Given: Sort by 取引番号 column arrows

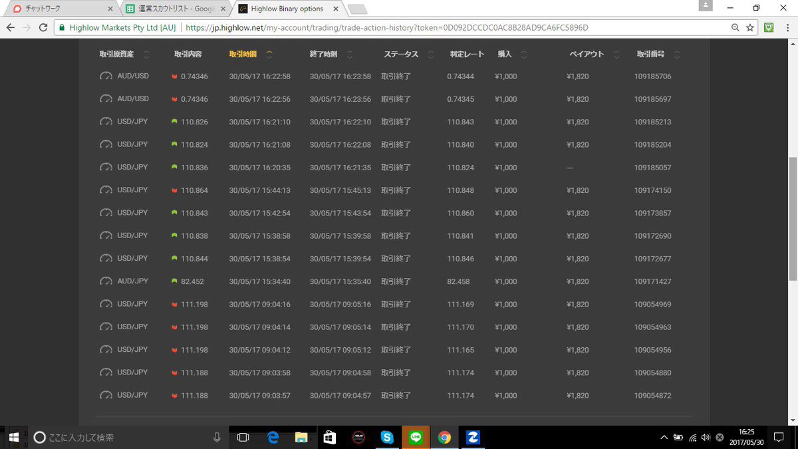Looking at the screenshot, I should [677, 55].
